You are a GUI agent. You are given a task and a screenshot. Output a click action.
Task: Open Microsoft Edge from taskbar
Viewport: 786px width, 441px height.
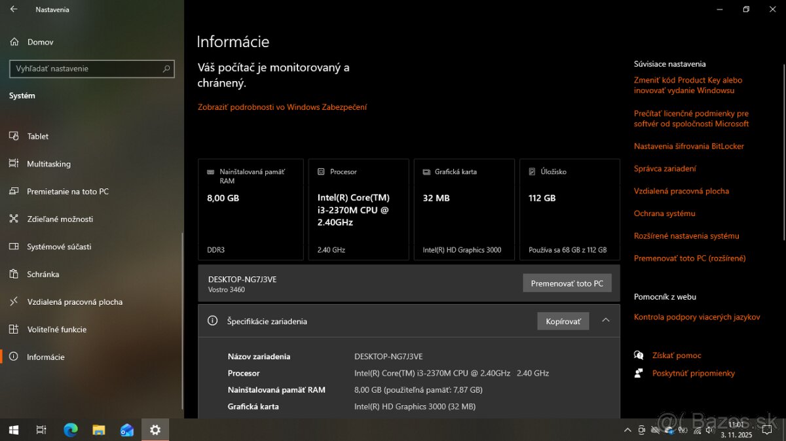[x=70, y=430]
